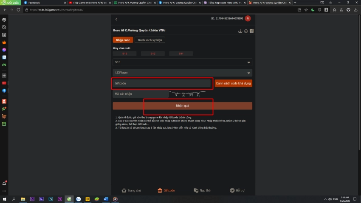Open browsing history icon in sidebar

pos(4,27)
